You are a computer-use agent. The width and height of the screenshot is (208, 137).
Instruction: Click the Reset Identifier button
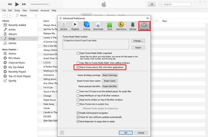click(110, 86)
